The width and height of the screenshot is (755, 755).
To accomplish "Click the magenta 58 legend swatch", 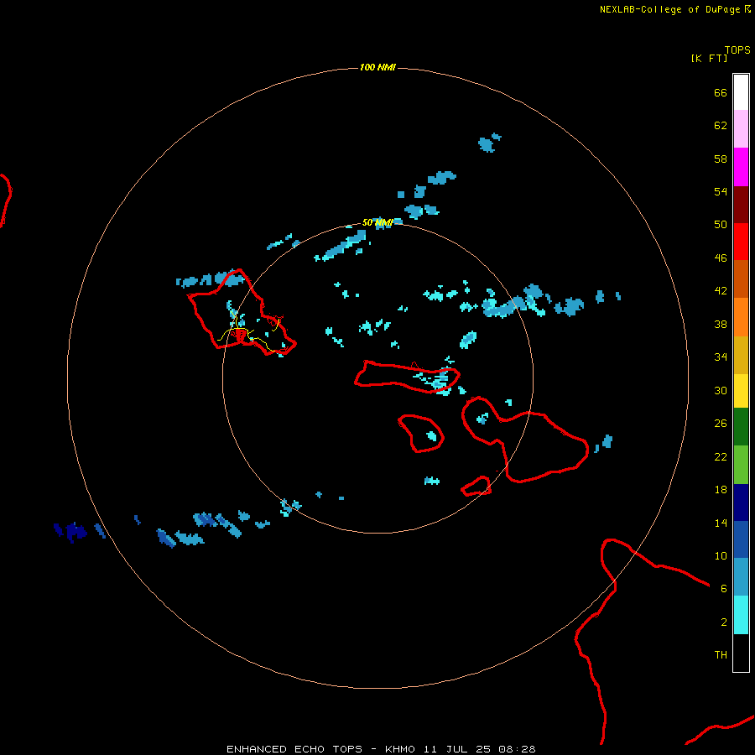I will pos(741,167).
